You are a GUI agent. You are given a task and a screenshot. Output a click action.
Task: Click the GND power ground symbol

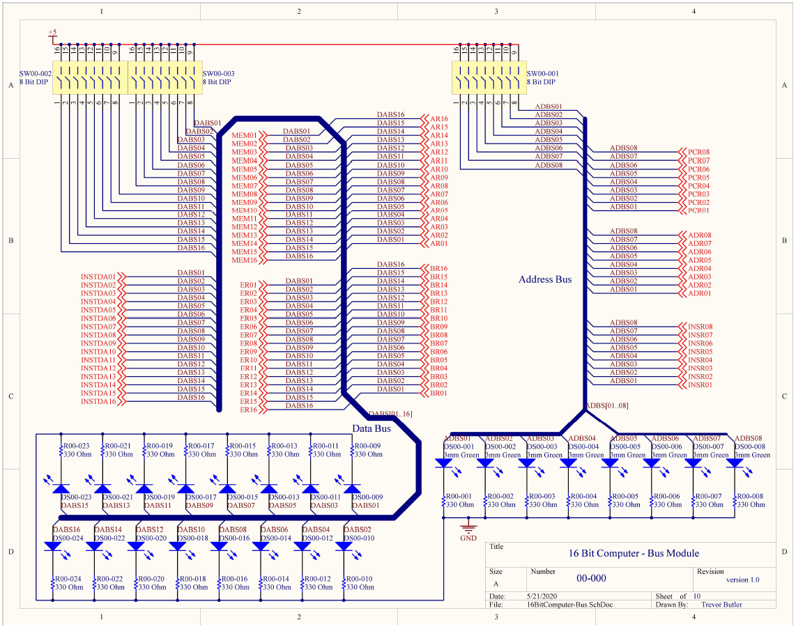point(468,529)
